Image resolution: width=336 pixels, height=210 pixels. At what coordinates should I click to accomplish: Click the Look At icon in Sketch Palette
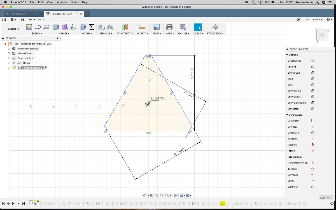313,67
